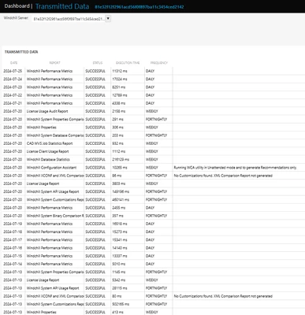Click the 14140 ms execution time cell
This screenshot has width=305, height=315.
120,248
